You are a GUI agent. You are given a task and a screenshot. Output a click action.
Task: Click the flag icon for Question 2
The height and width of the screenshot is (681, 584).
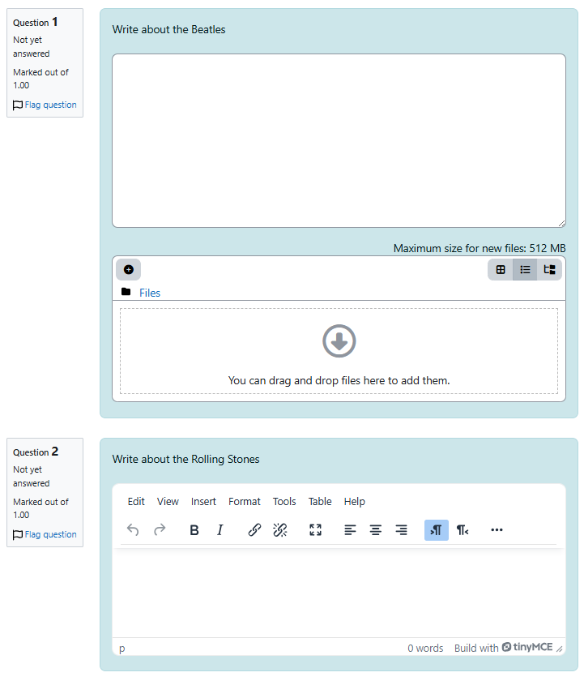point(18,535)
